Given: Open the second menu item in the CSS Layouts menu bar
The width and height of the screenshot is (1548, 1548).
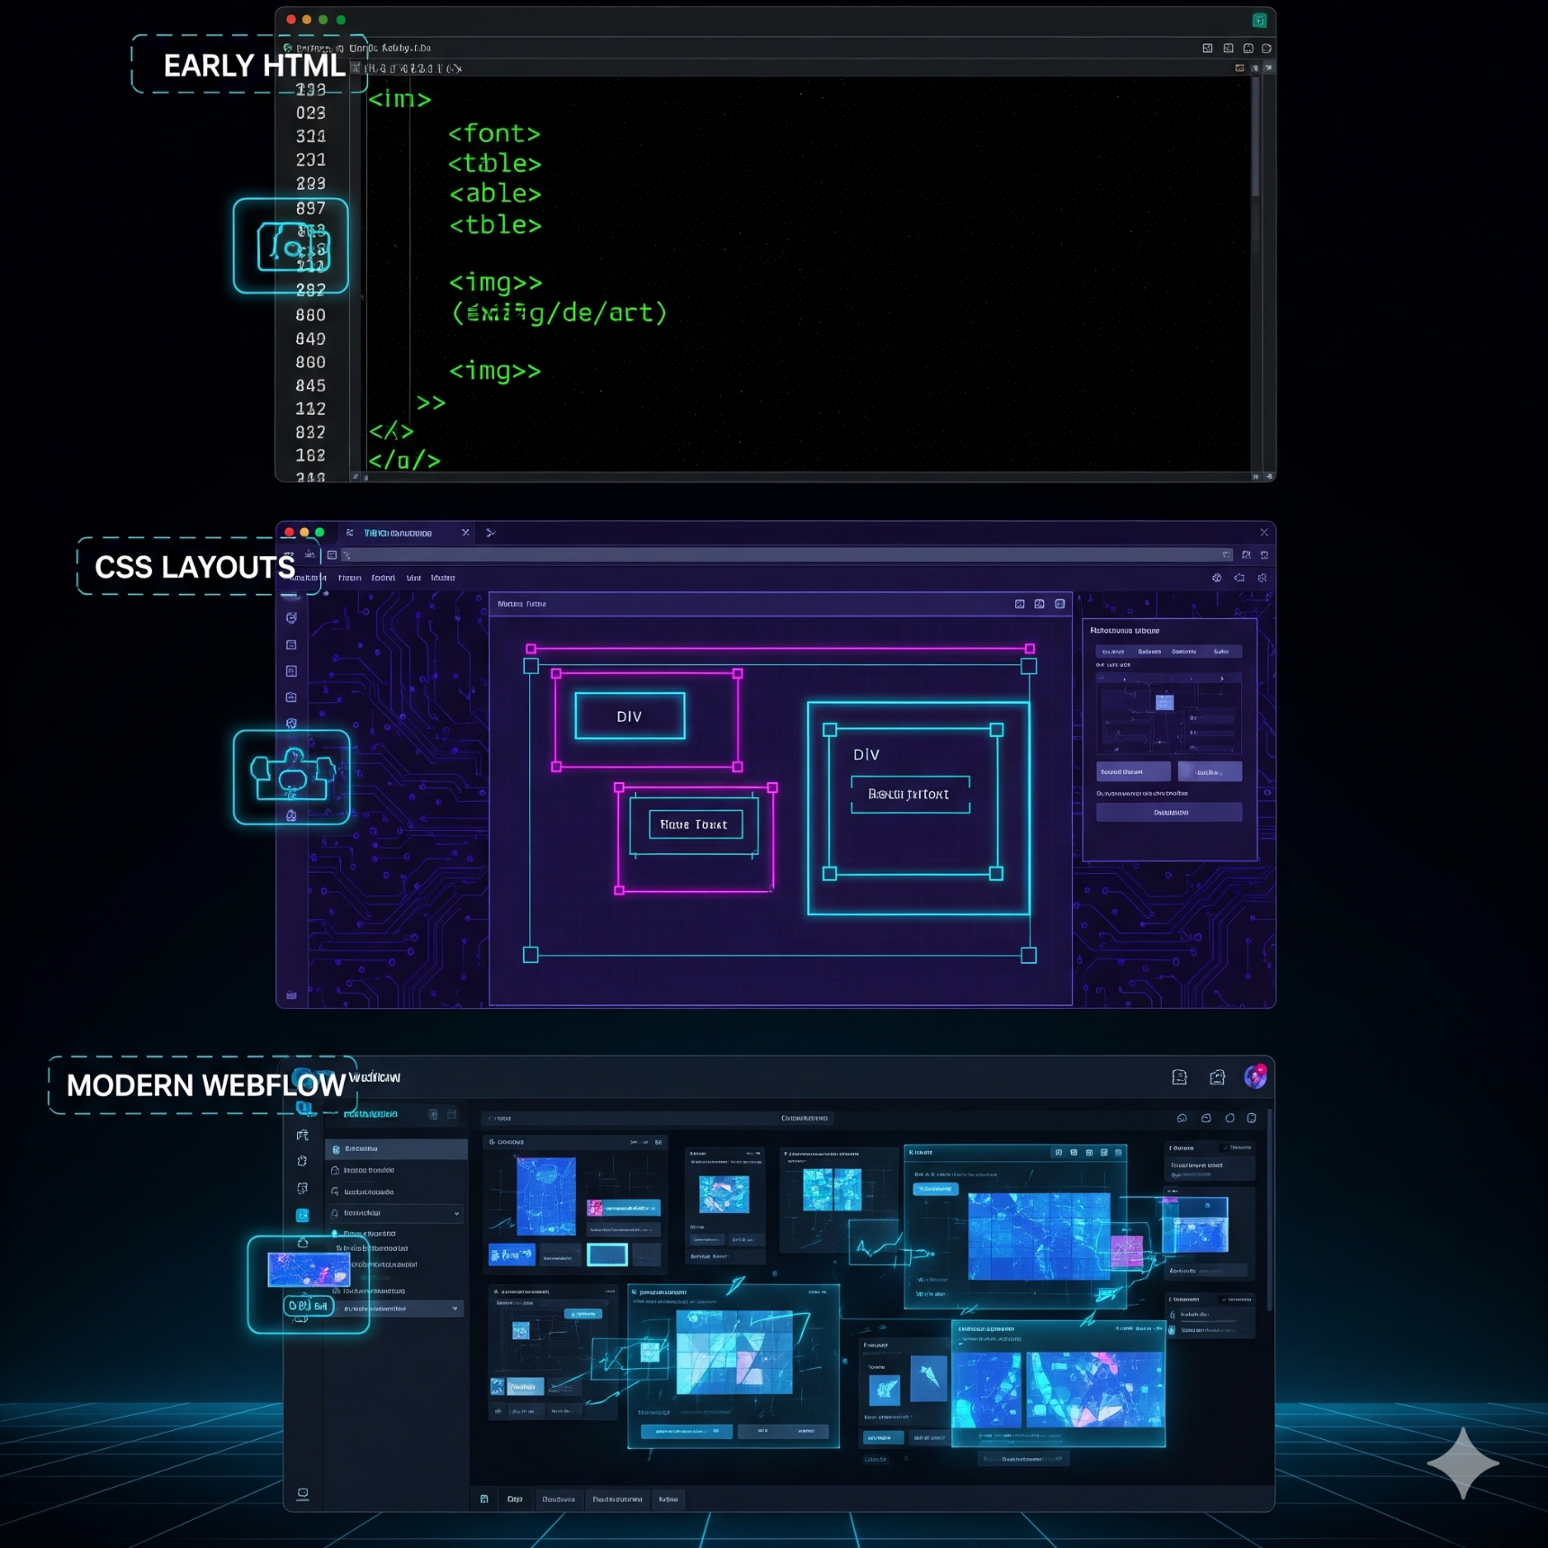Looking at the screenshot, I should 349,578.
